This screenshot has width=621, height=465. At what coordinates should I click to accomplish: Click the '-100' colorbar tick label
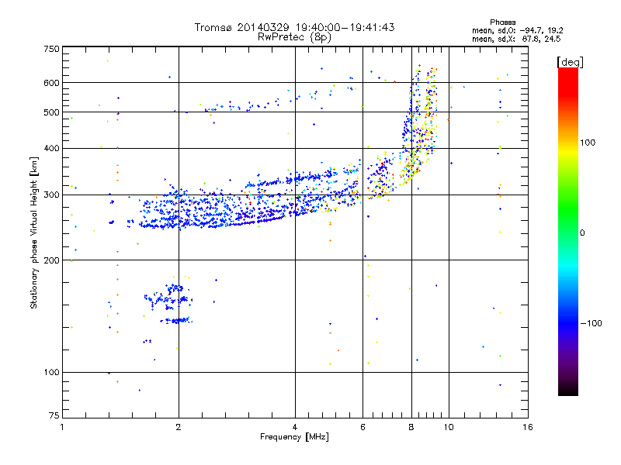click(592, 323)
